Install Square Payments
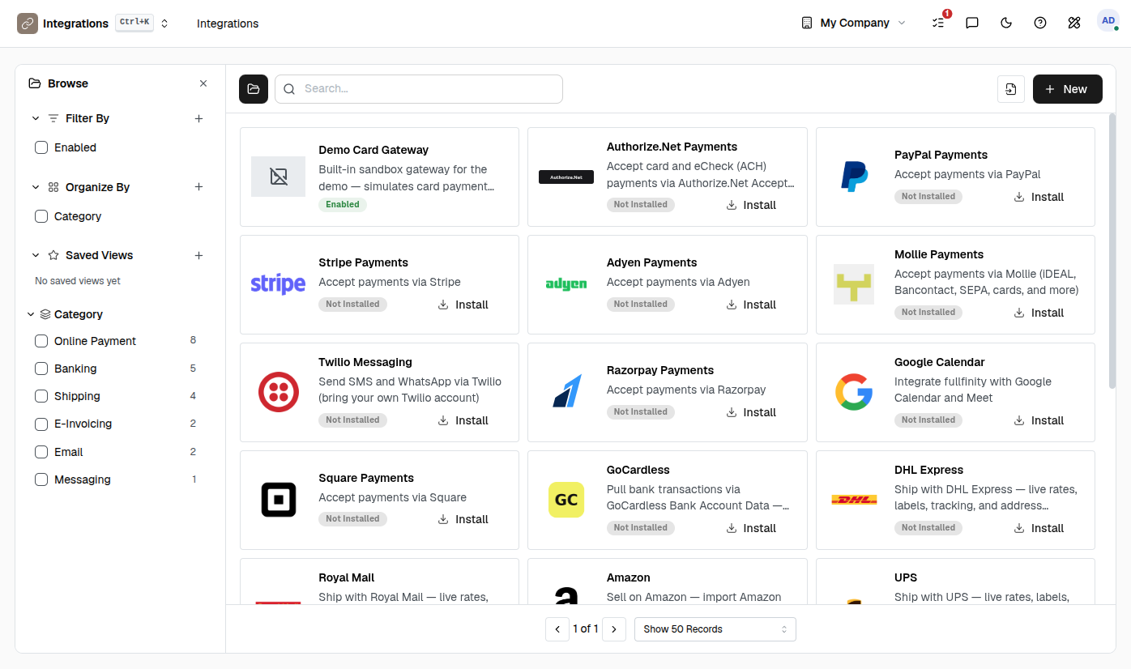Viewport: 1131px width, 669px height. pyautogui.click(x=463, y=519)
